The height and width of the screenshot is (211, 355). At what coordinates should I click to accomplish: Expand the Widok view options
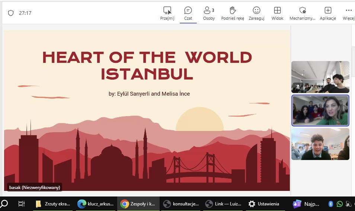pyautogui.click(x=277, y=10)
